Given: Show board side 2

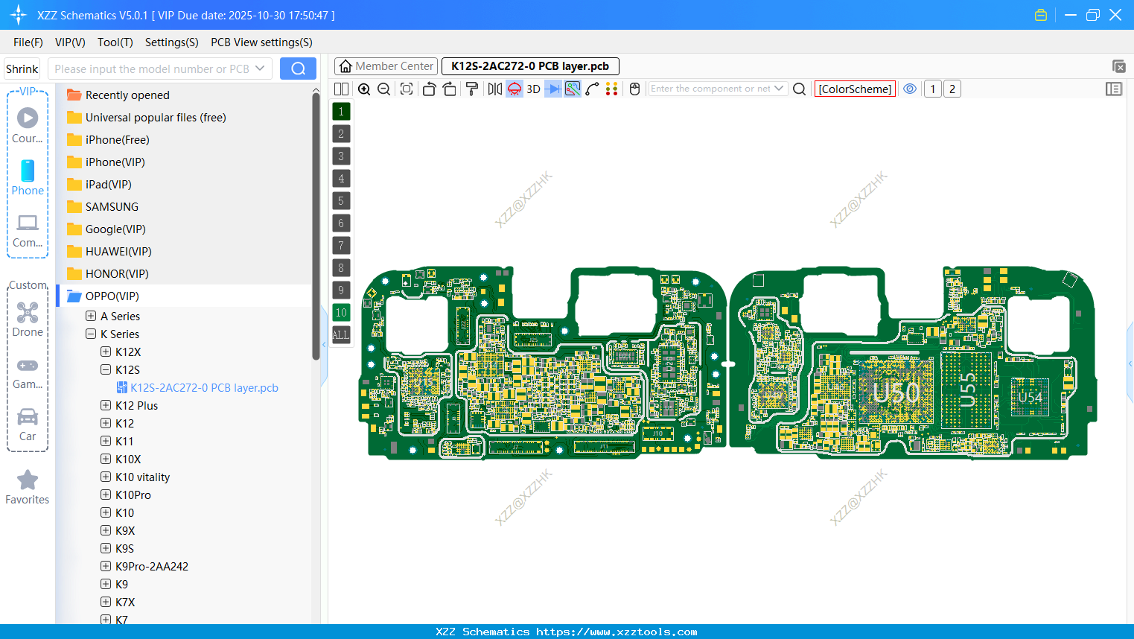Looking at the screenshot, I should point(952,89).
